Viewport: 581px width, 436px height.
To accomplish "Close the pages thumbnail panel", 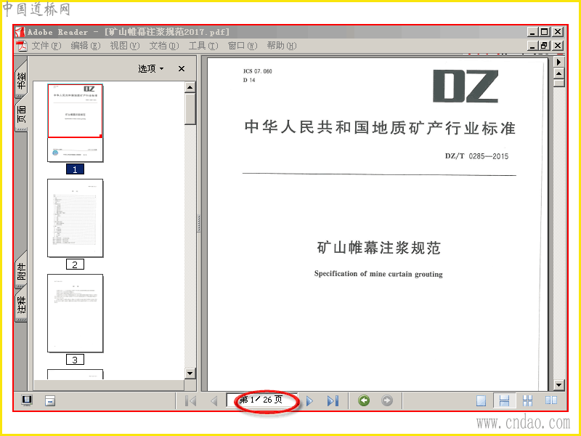I will (x=182, y=68).
